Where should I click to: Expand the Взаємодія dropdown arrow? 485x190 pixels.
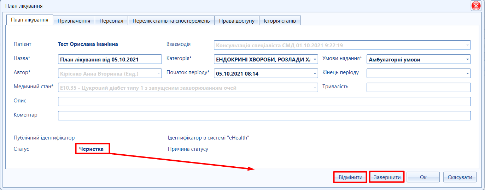coord(468,45)
